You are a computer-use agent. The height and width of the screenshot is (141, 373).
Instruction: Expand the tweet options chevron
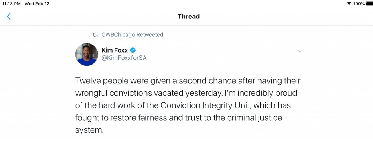tap(300, 51)
